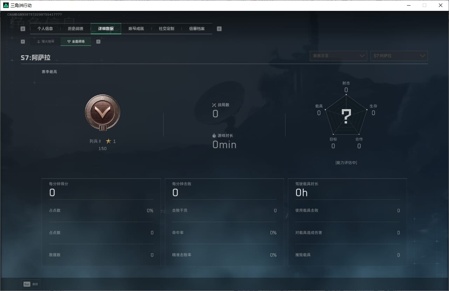The width and height of the screenshot is (449, 291).
Task: Click the D key mode-switch icon
Action: coord(98,42)
